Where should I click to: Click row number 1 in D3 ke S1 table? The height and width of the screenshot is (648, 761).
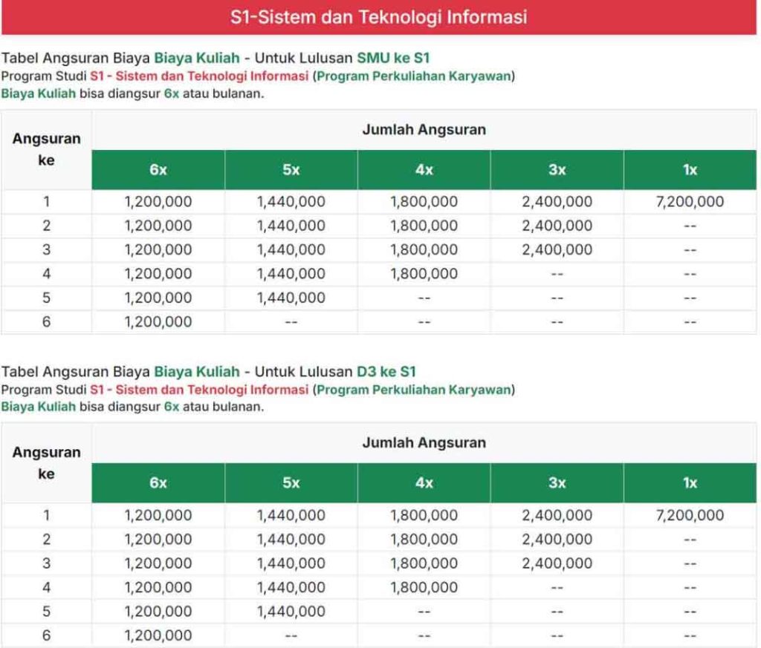47,515
